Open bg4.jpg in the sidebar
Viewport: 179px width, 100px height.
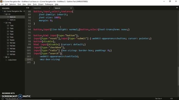12,51
